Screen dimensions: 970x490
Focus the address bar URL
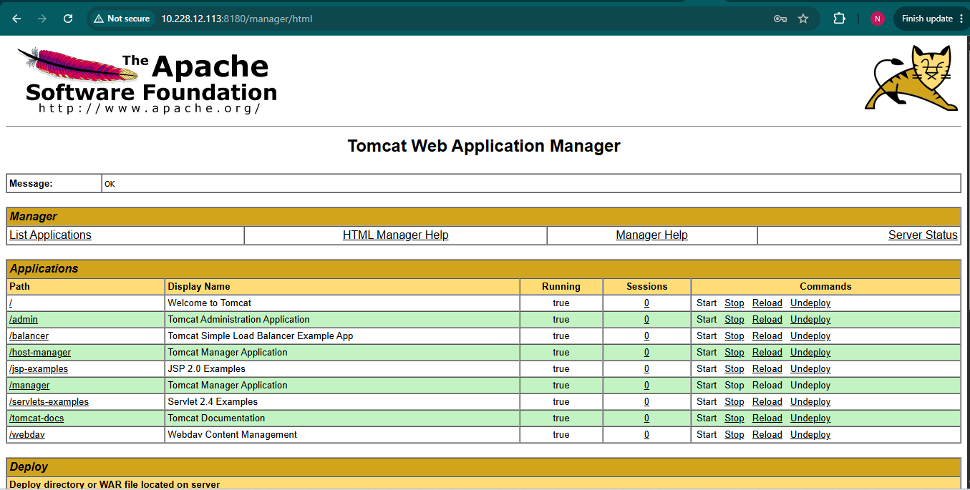pos(237,19)
